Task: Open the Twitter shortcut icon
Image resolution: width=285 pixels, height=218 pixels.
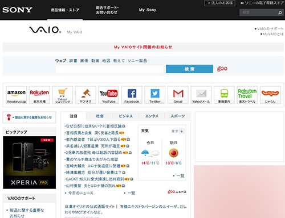Action: (x=155, y=95)
